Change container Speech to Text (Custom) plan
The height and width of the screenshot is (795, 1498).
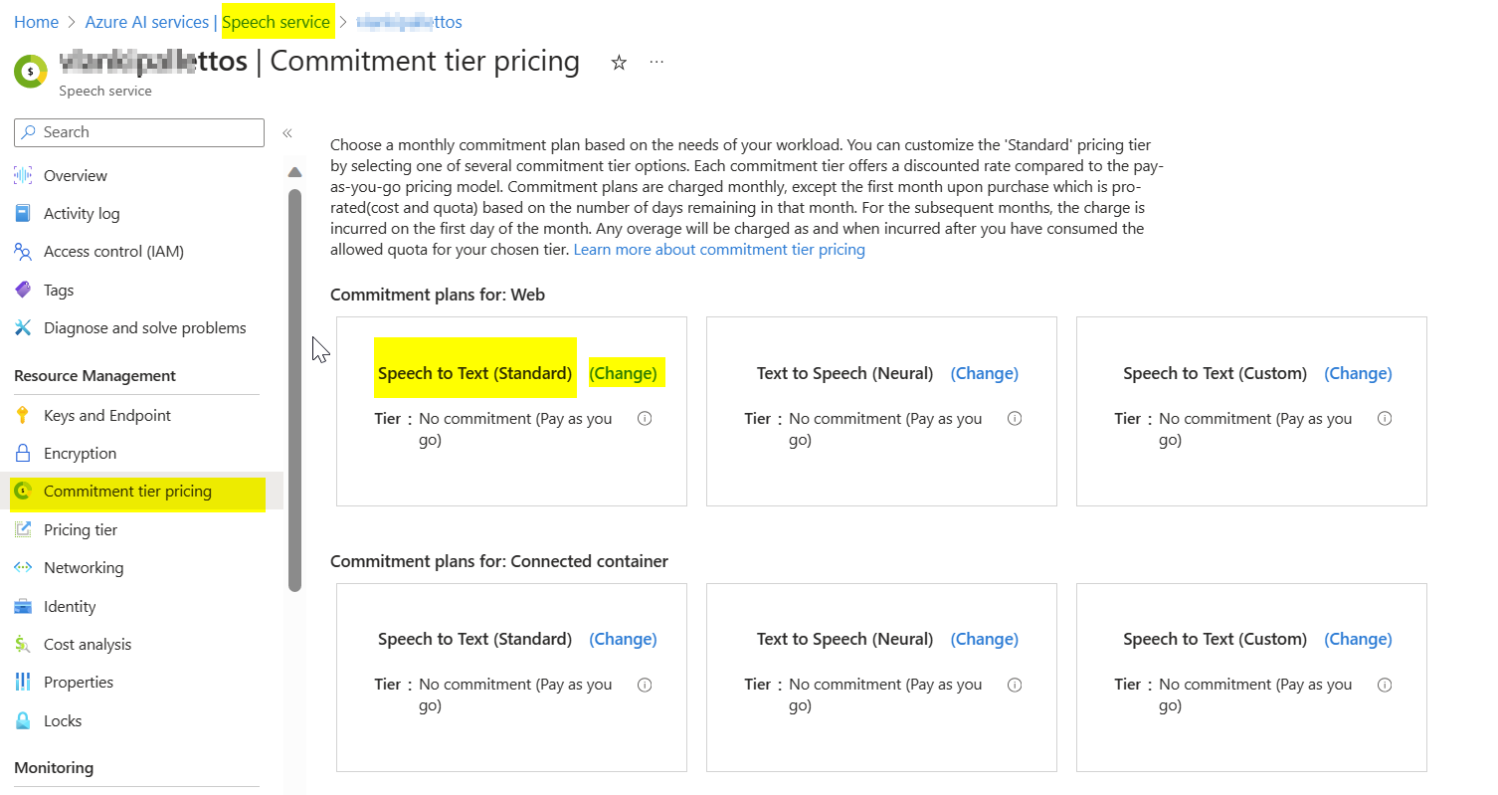click(1358, 639)
